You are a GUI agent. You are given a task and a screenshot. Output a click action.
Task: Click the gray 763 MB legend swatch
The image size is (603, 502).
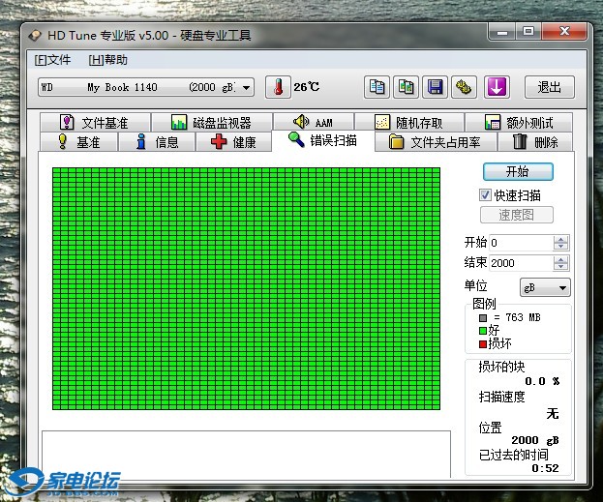[483, 318]
